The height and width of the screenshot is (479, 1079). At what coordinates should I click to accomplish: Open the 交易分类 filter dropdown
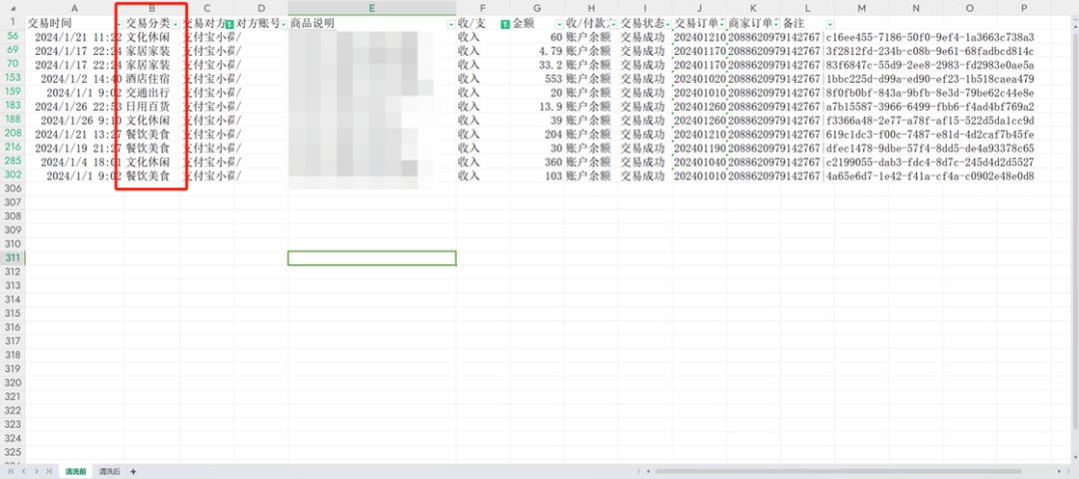pyautogui.click(x=176, y=24)
